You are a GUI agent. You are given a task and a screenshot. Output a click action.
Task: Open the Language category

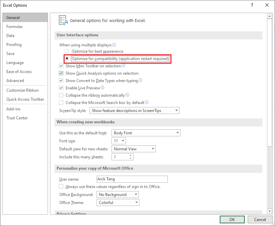coord(25,63)
